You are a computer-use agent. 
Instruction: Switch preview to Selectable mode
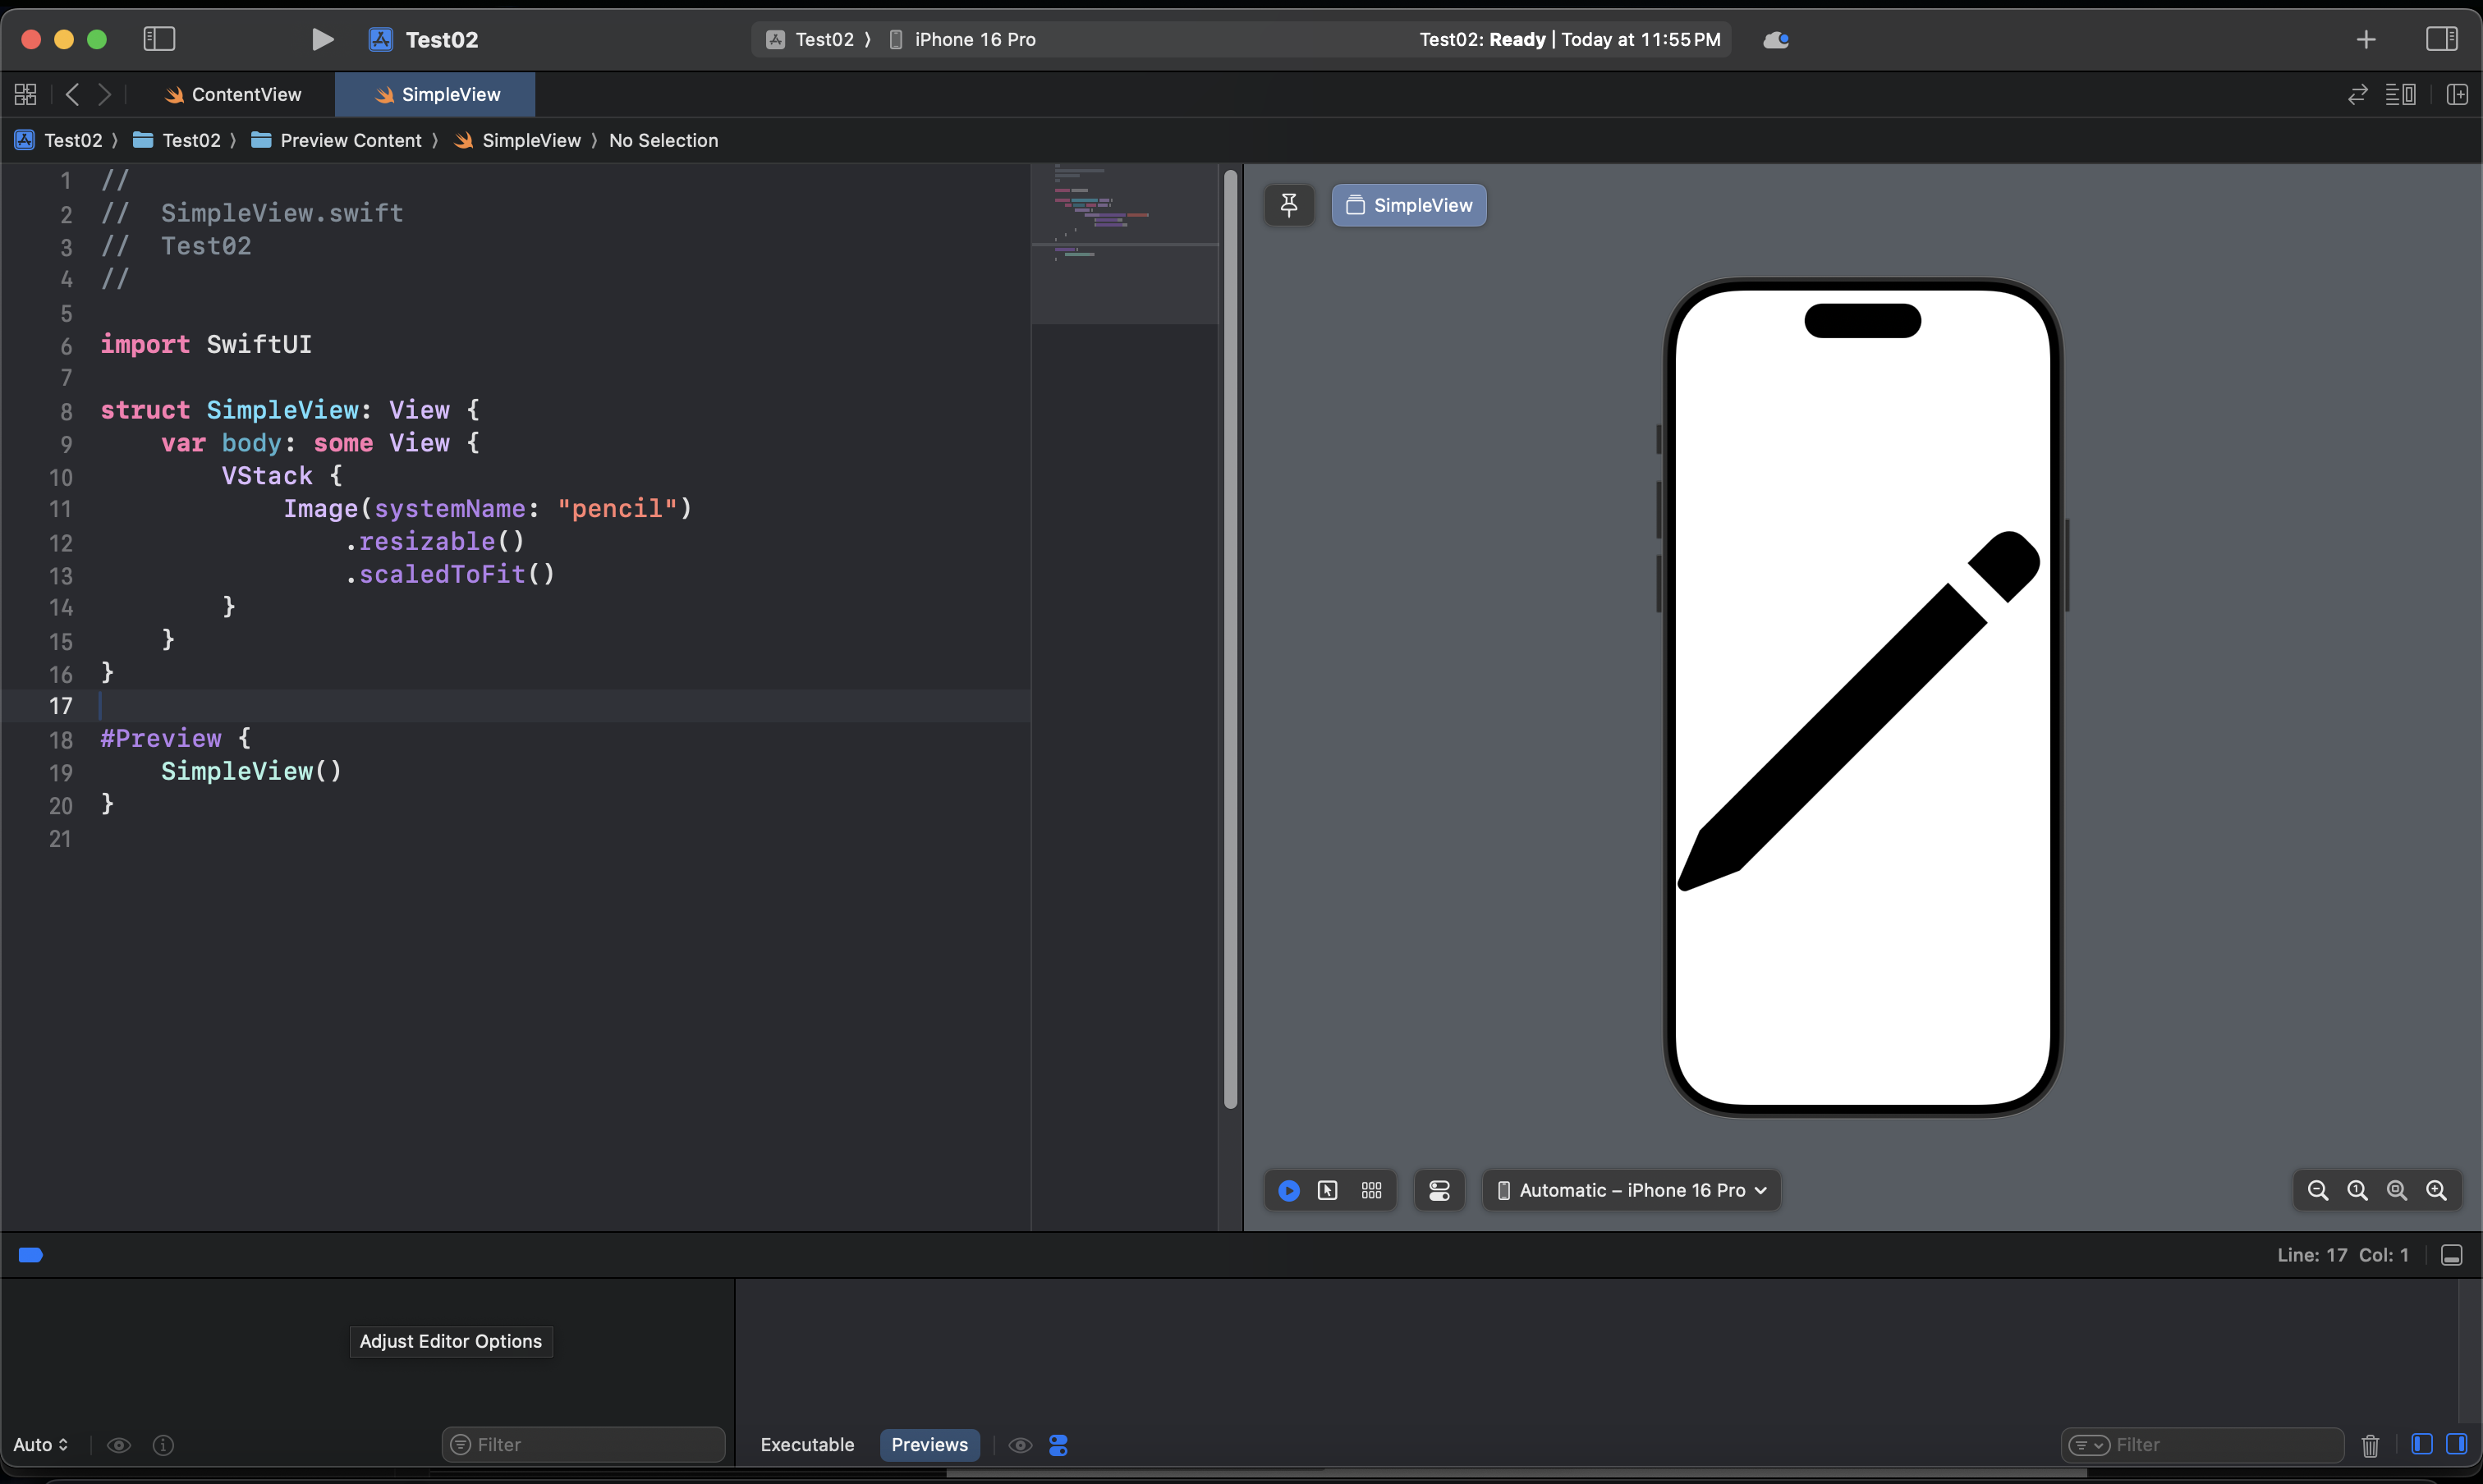tap(1328, 1190)
